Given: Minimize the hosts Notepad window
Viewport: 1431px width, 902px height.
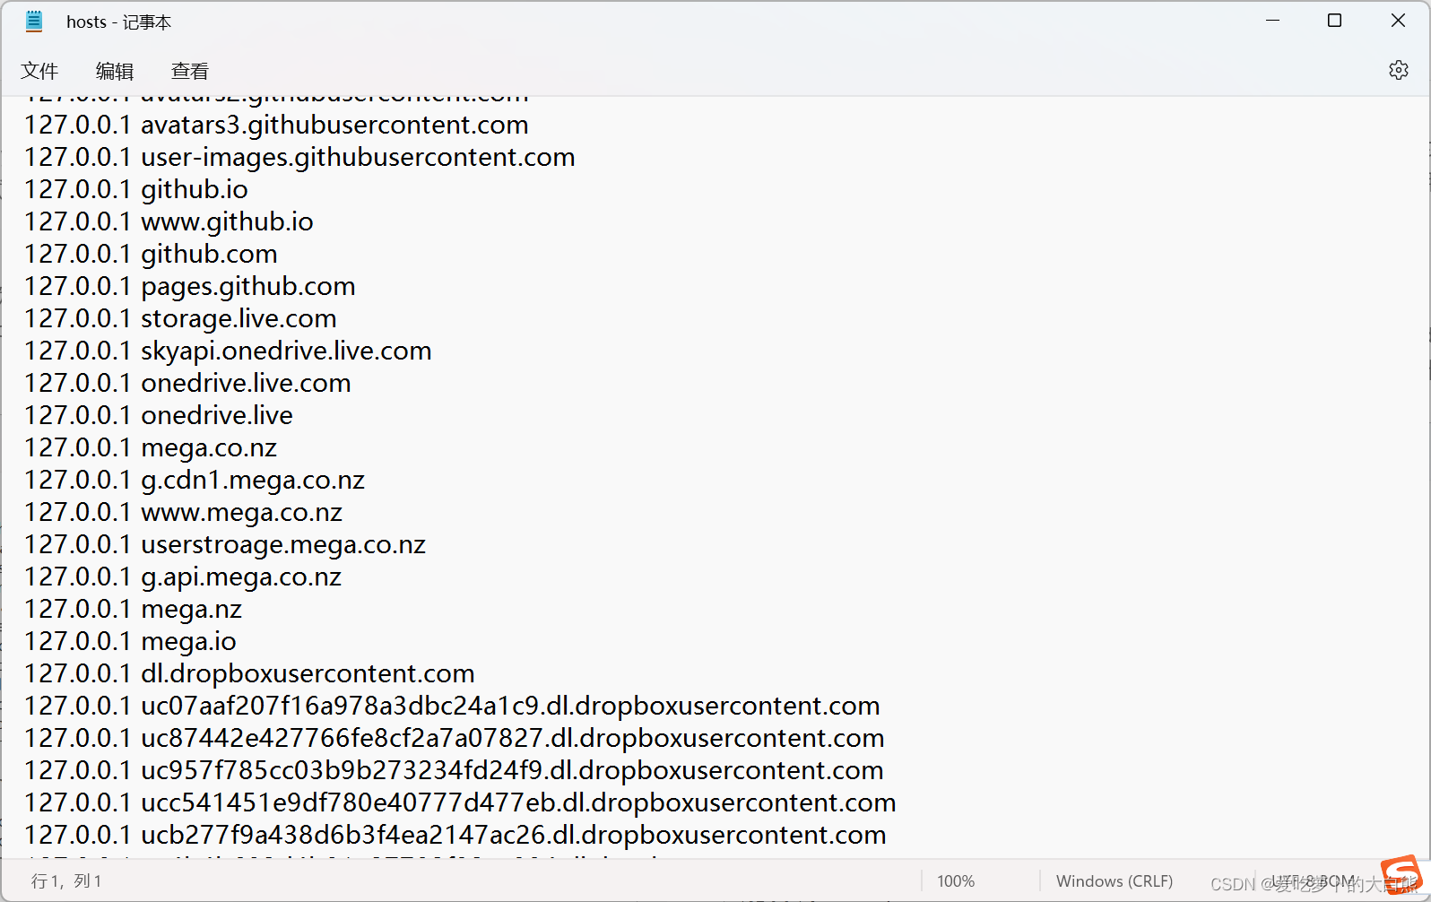Looking at the screenshot, I should (x=1272, y=21).
